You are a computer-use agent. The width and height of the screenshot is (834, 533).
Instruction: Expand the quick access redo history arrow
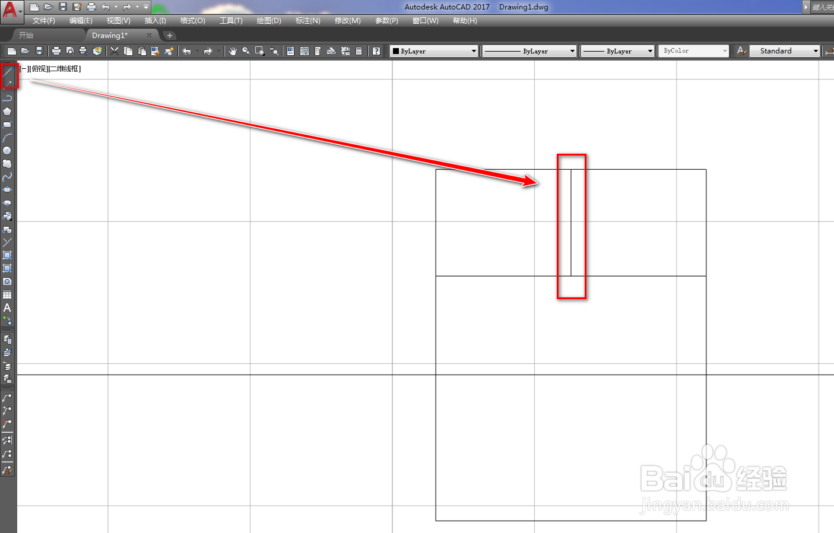click(137, 7)
